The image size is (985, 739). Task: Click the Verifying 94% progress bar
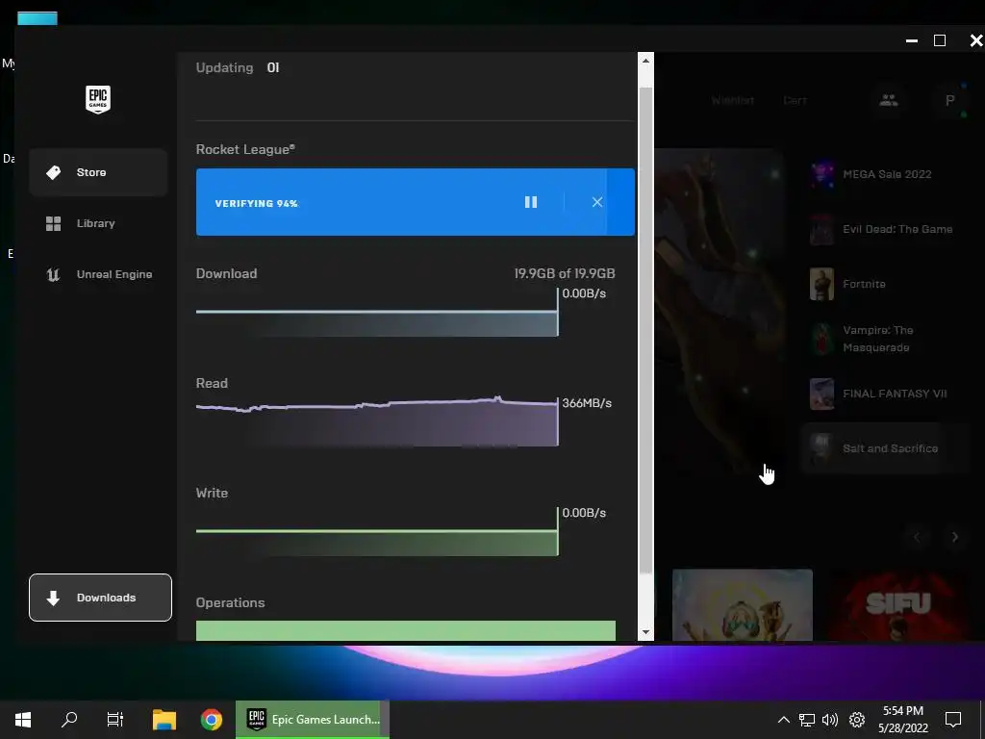point(416,202)
